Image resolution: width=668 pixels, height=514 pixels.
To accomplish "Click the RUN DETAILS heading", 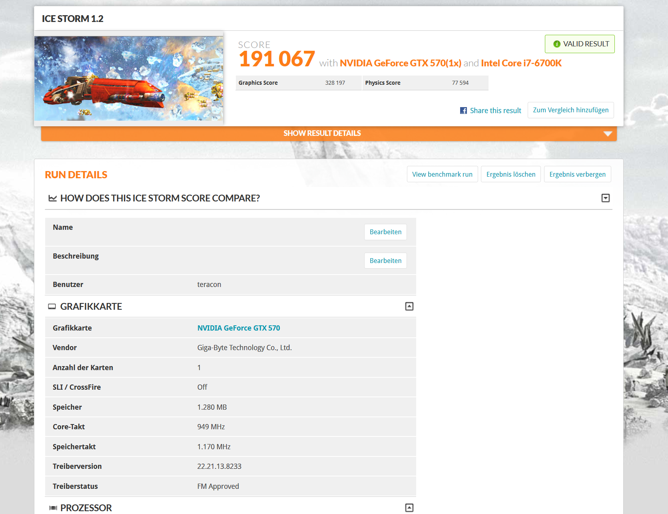I will 76,175.
